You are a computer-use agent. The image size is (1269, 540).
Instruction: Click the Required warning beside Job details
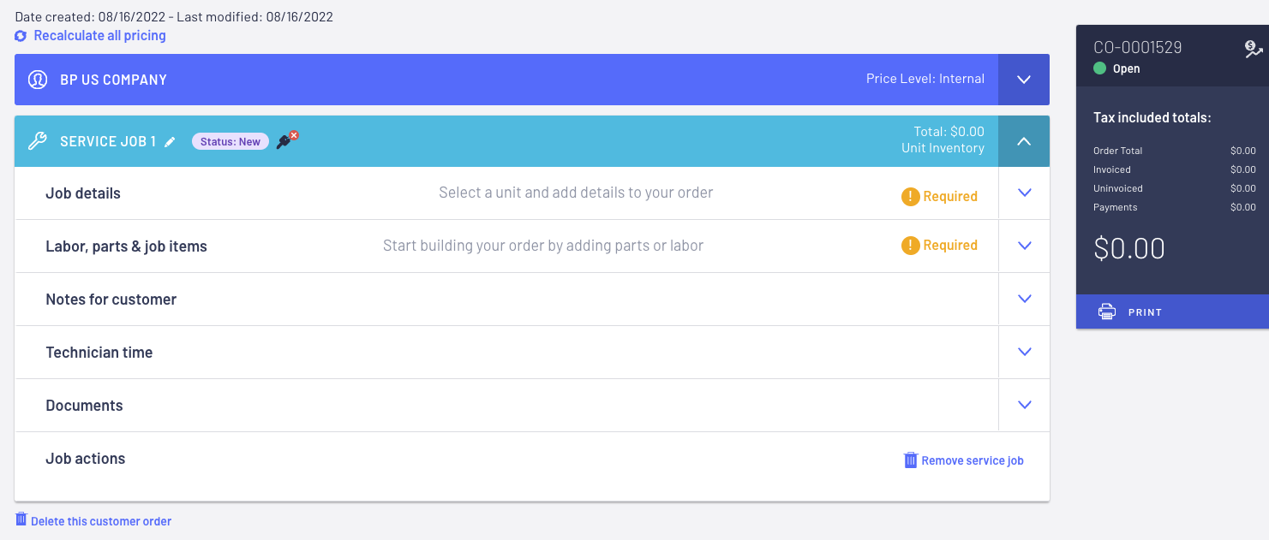pos(939,197)
